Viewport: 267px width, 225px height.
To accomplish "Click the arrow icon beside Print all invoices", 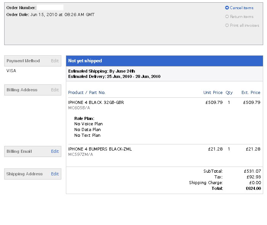I will pos(227,26).
